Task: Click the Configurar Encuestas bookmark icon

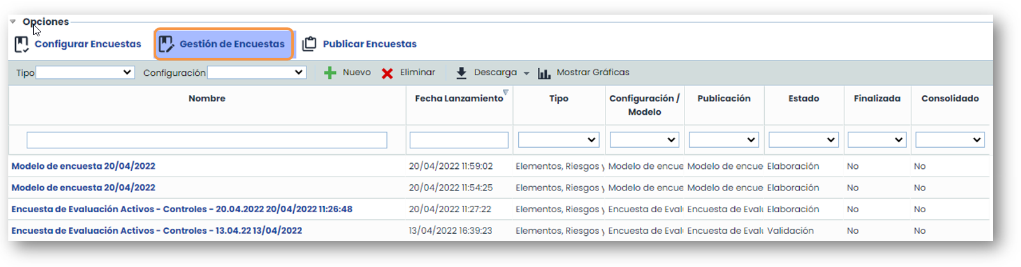Action: 22,44
